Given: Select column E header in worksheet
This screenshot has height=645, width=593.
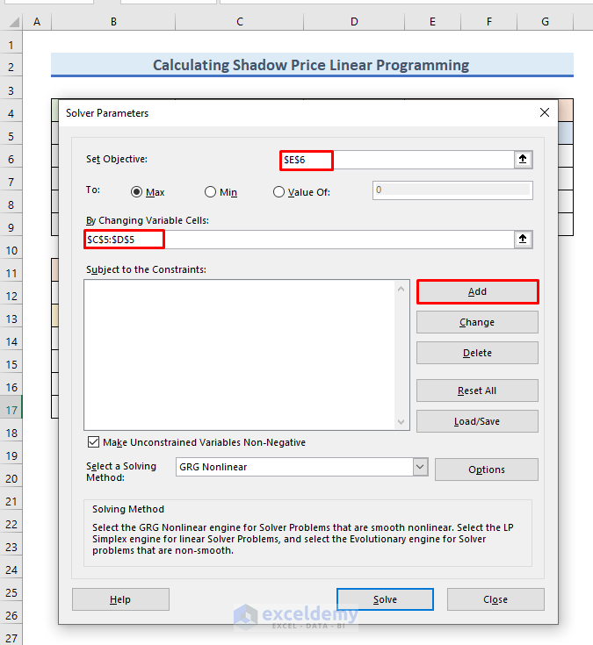Looking at the screenshot, I should tap(432, 22).
